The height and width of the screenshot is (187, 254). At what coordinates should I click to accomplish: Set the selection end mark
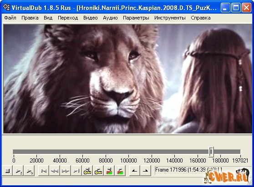coord(146,171)
